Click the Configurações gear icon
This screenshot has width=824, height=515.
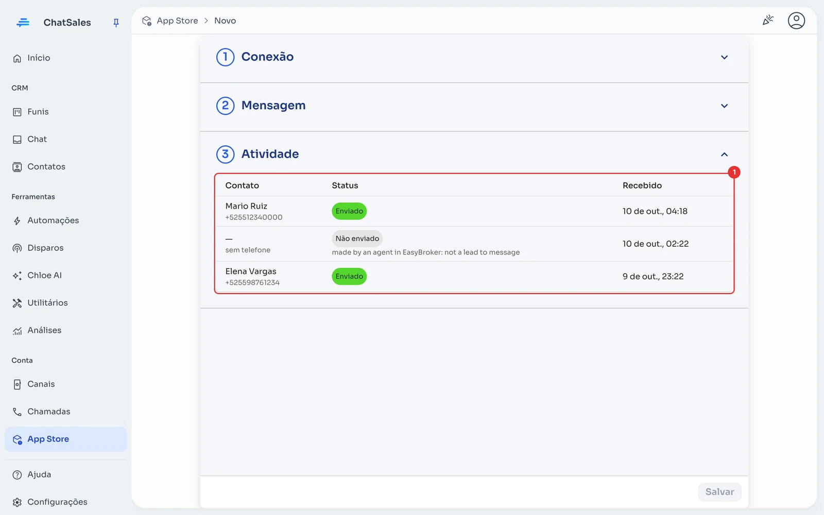17,502
